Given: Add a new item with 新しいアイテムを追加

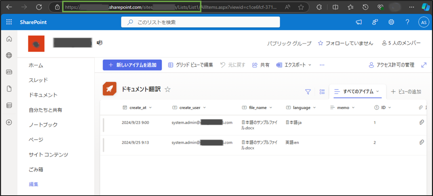Looking at the screenshot, I should click(x=132, y=65).
